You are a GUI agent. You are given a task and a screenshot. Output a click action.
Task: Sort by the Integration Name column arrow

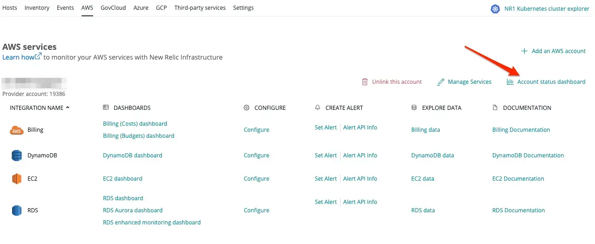(68, 108)
